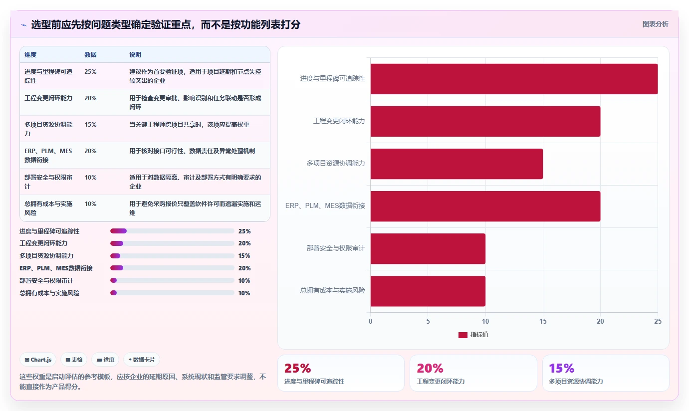Click the 多项目资源协调能力 progress bar
The image size is (689, 411).
(172, 256)
